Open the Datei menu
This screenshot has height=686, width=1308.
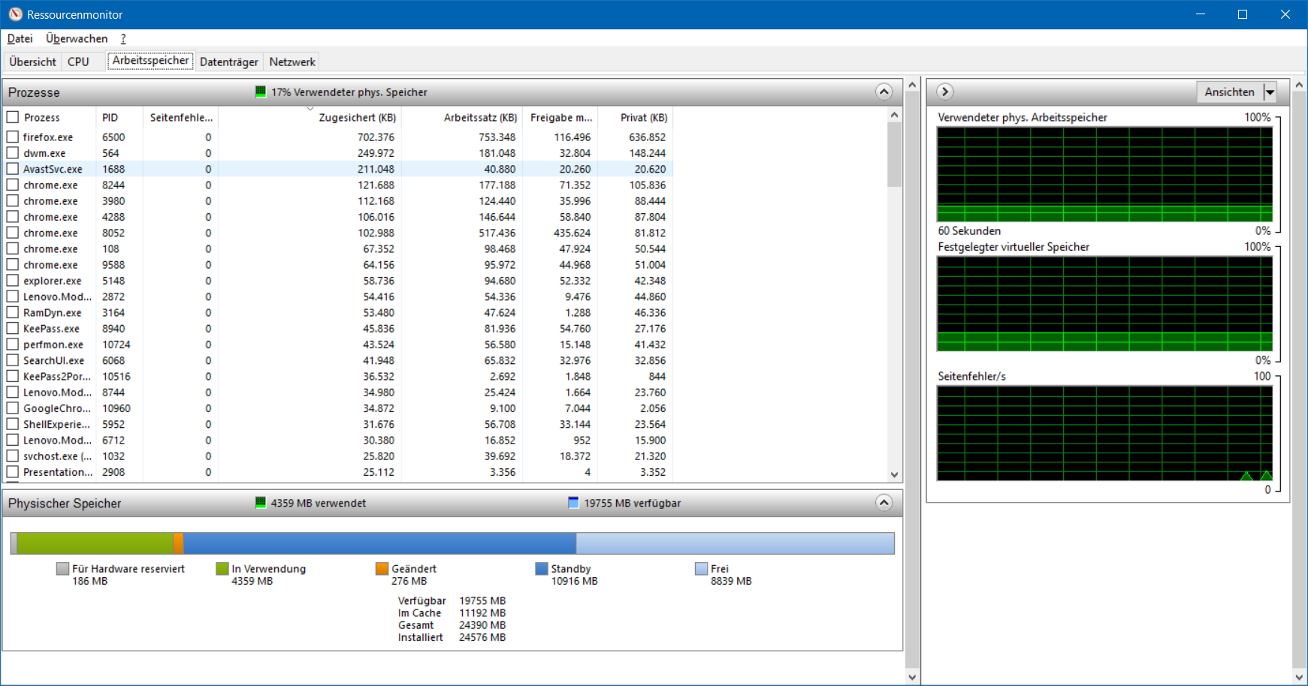point(20,38)
